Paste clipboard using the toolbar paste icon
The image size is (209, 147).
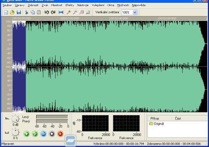39,12
